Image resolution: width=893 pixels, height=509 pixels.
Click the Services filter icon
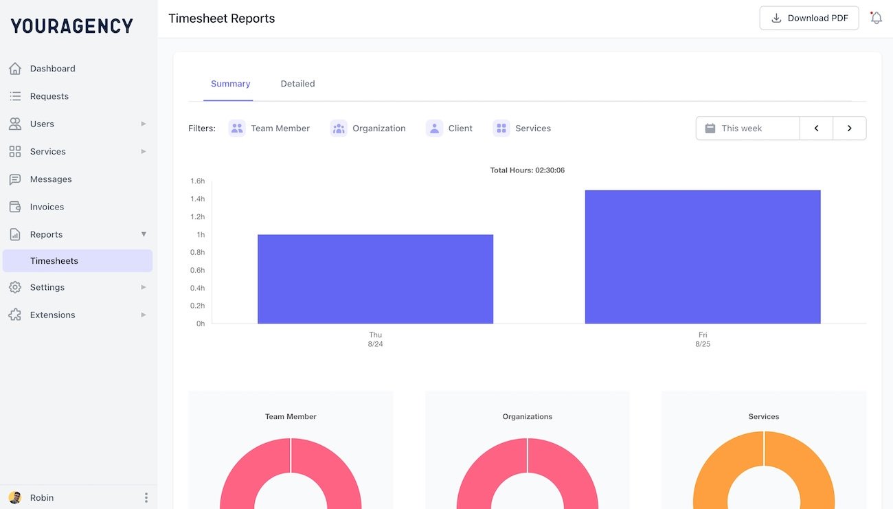(x=501, y=128)
